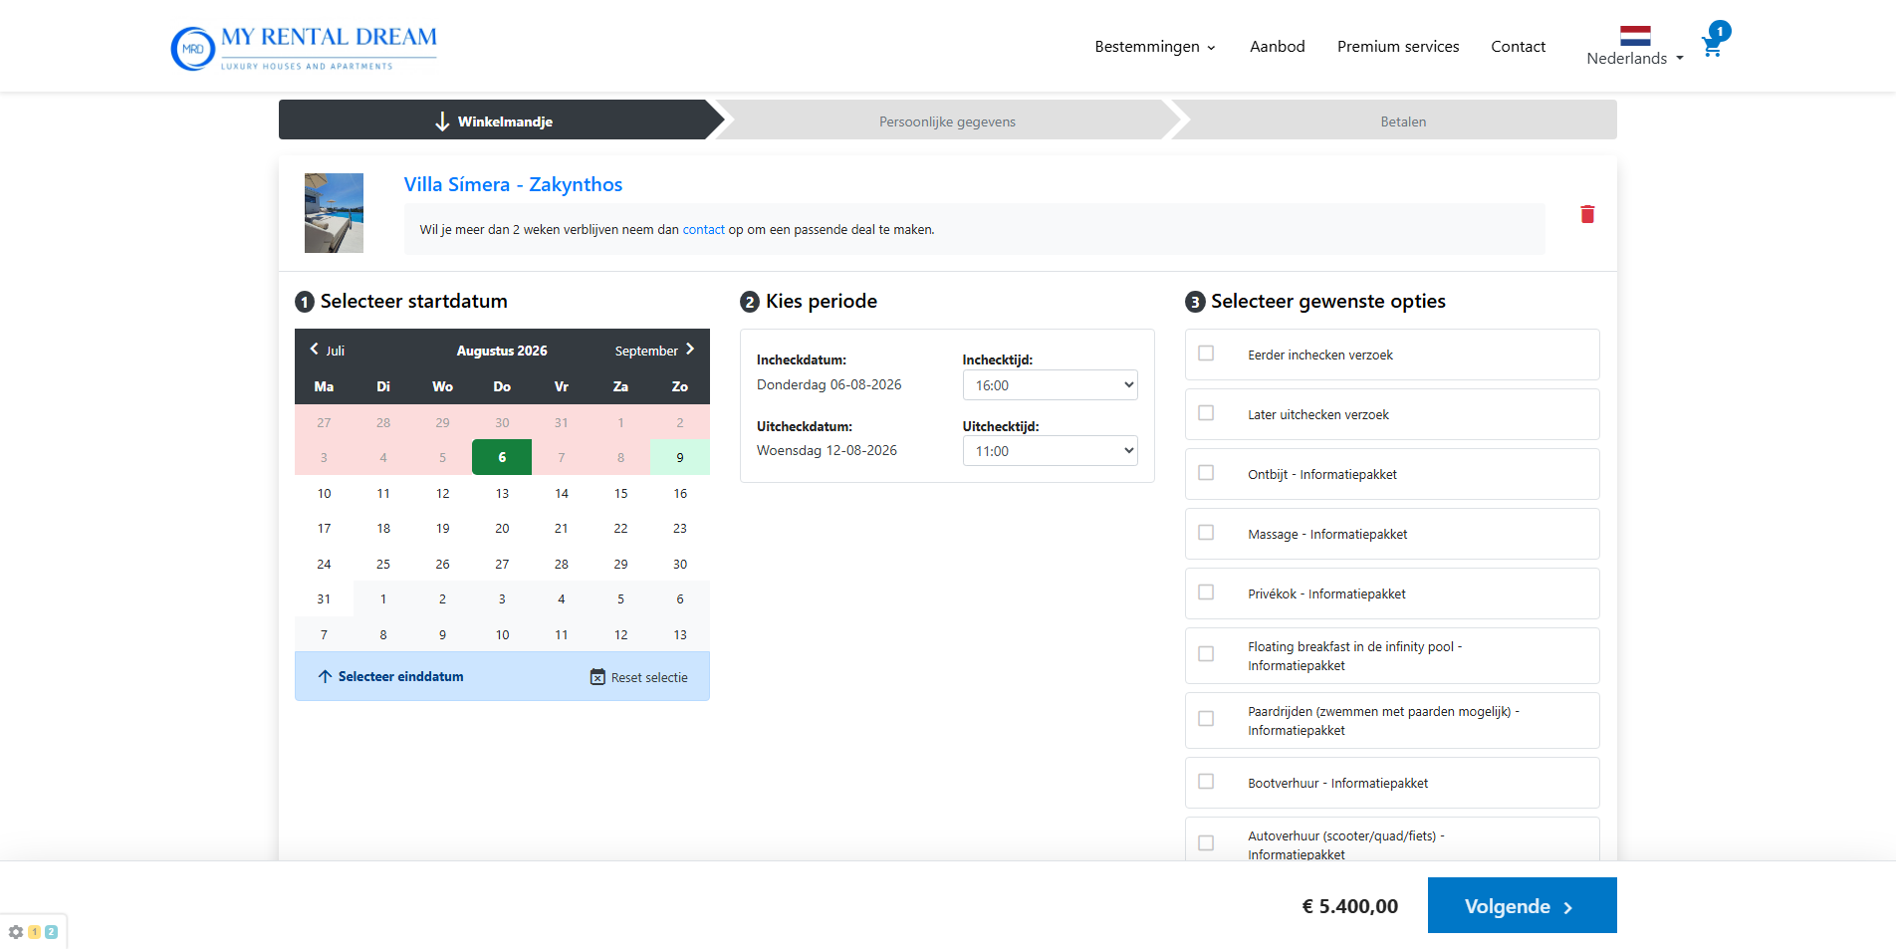Click the Dutch flag language icon
The width and height of the screenshot is (1896, 949).
1634,36
